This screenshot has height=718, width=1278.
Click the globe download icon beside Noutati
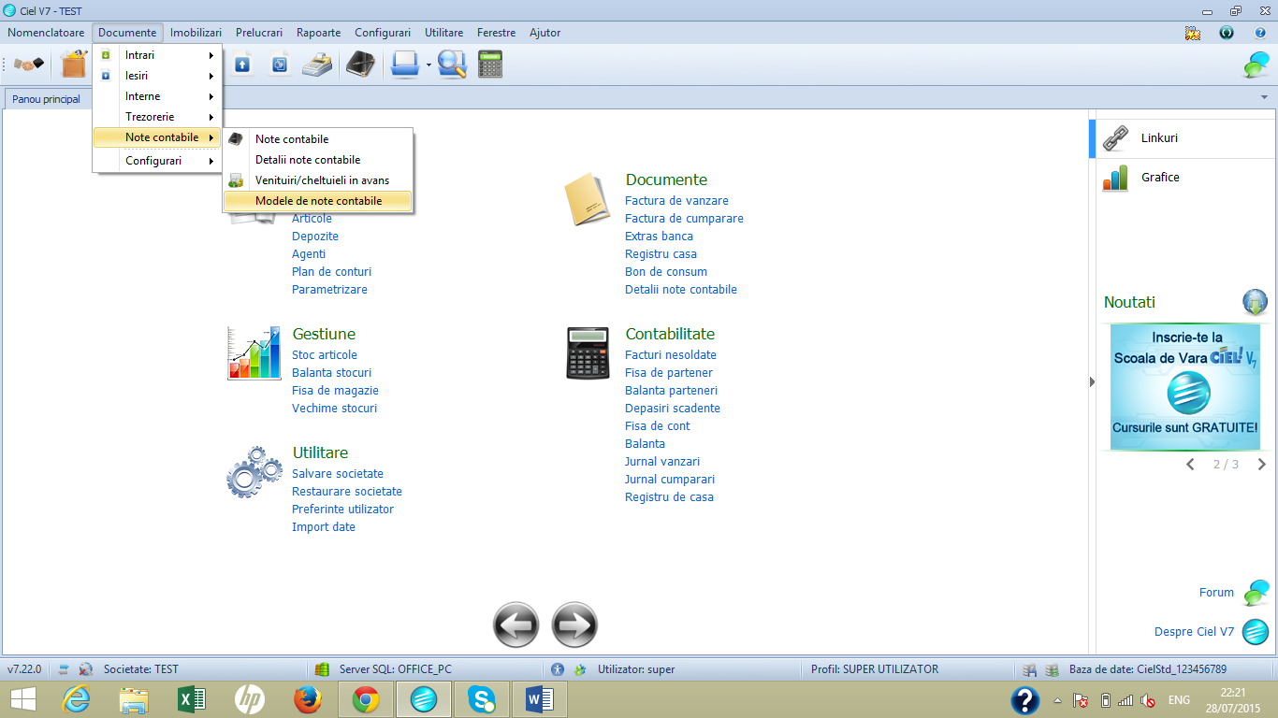click(x=1255, y=302)
